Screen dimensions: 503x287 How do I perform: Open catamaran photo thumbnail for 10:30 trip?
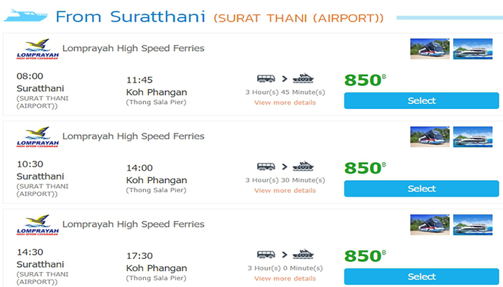(x=472, y=137)
